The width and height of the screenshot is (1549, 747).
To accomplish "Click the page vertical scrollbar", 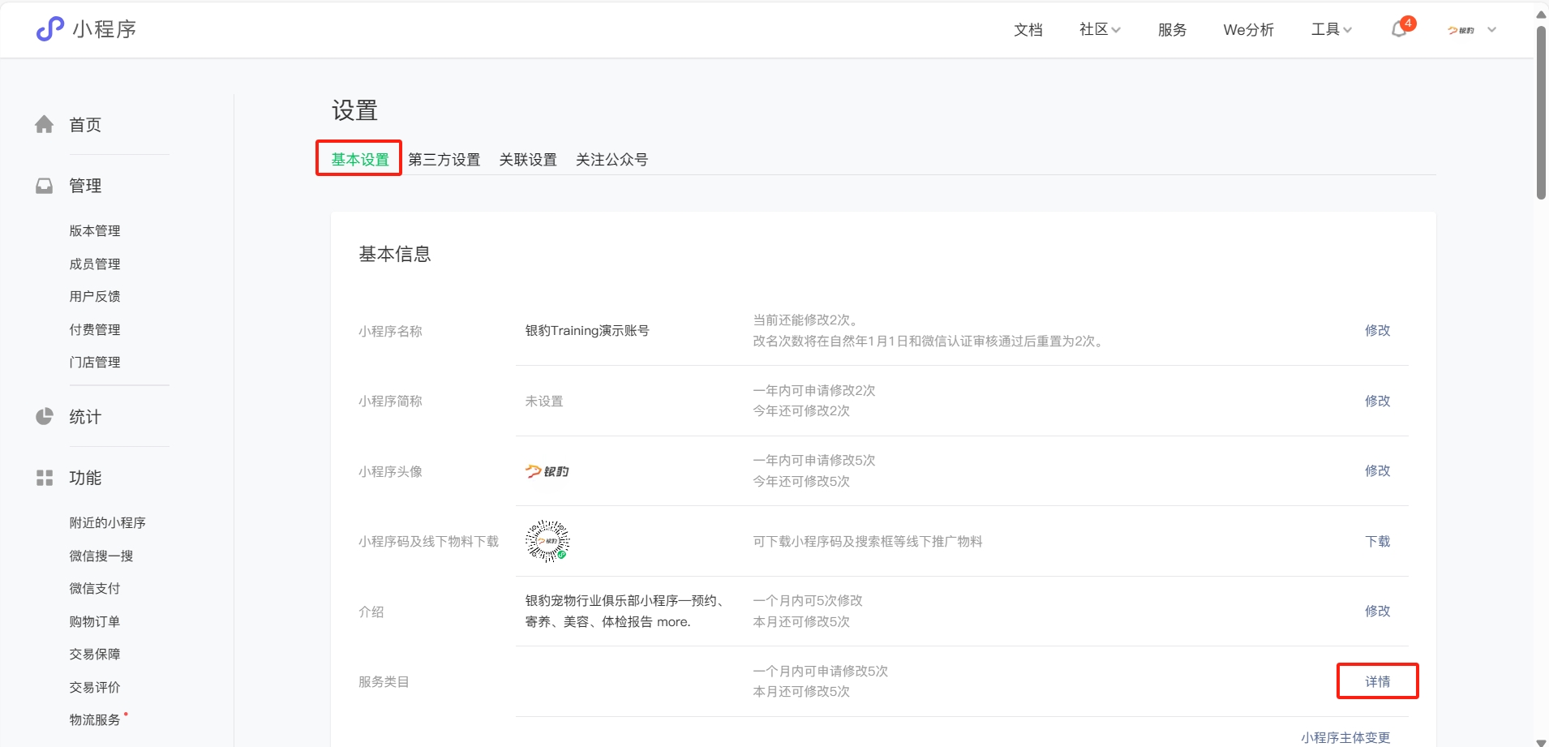I will pyautogui.click(x=1541, y=114).
